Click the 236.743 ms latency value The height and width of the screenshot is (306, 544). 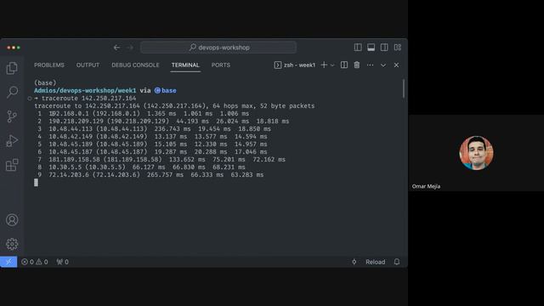(173, 128)
